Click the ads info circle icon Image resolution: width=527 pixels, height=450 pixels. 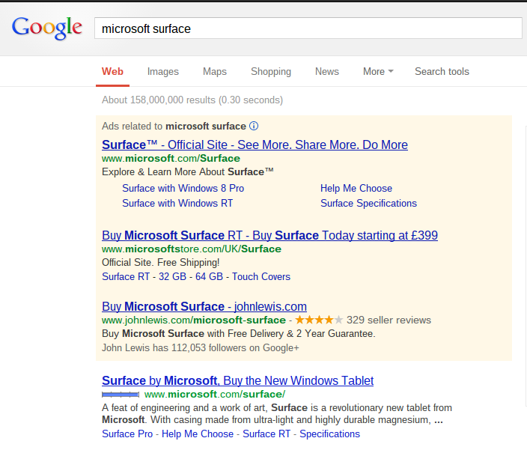point(254,126)
